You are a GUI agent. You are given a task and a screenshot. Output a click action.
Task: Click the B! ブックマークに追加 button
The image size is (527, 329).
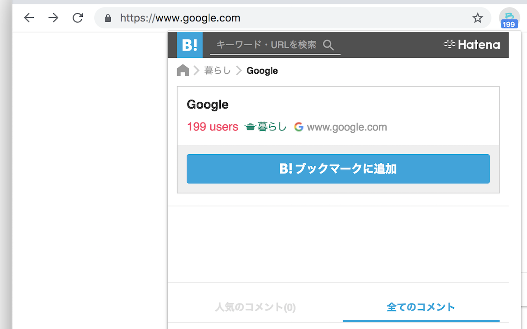[x=338, y=169]
